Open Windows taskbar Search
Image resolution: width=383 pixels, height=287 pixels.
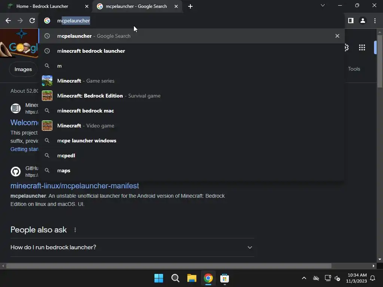click(x=175, y=278)
